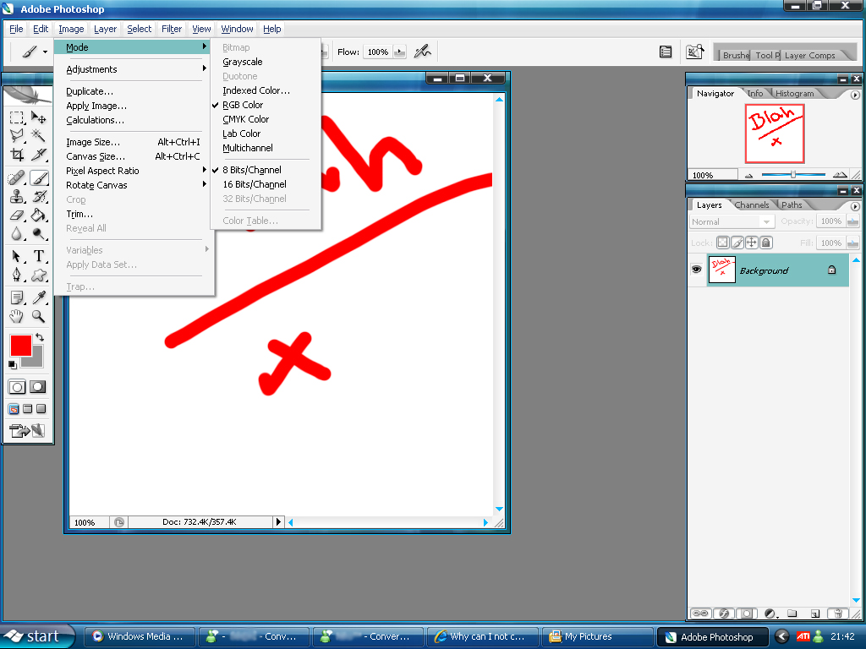Switch to the Histogram tab
The height and width of the screenshot is (649, 866).
tap(794, 93)
